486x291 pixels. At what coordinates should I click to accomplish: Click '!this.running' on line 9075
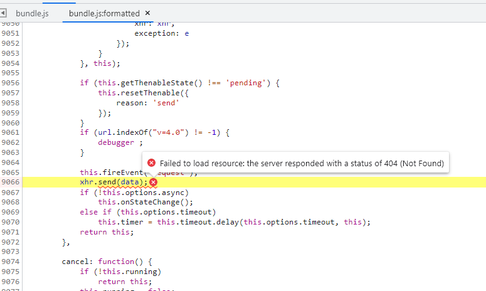point(128,272)
